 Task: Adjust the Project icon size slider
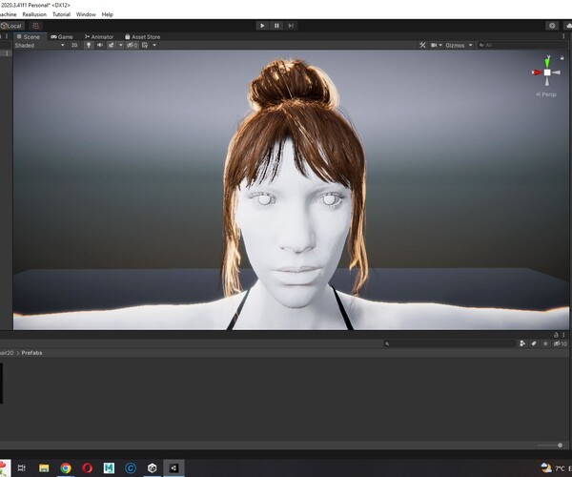[x=550, y=446]
